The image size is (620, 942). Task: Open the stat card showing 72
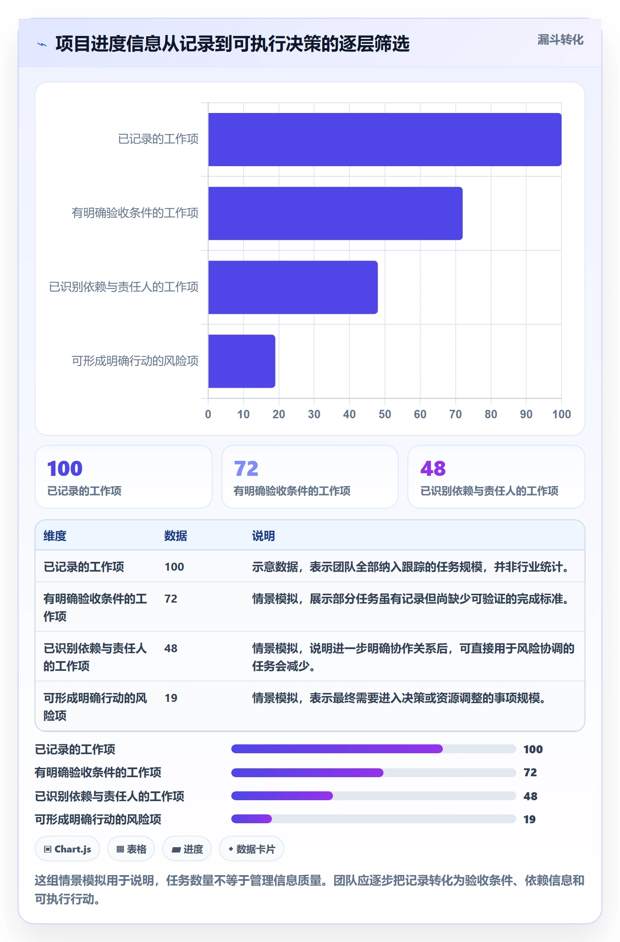pos(310,477)
